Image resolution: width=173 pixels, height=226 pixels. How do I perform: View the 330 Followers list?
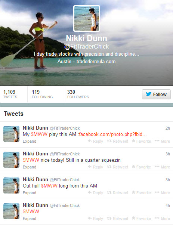78,94
